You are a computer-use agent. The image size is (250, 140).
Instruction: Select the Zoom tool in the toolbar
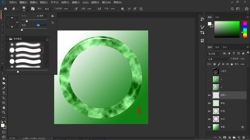pyautogui.click(x=4, y=112)
